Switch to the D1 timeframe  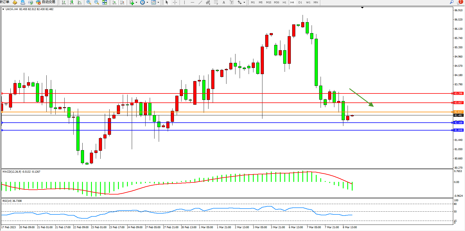[x=300, y=3]
